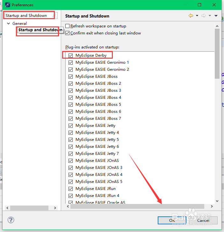Close the Preferences dialog

(214, 5)
